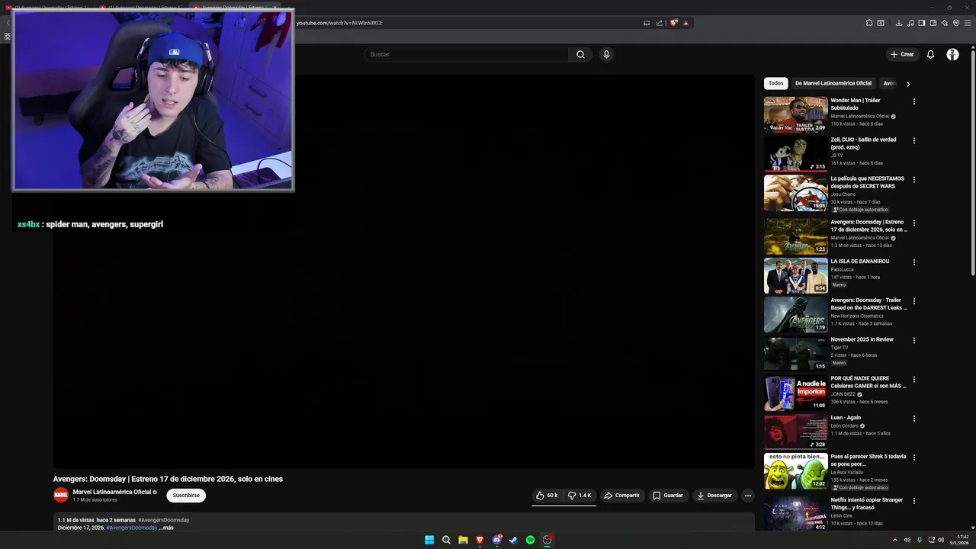Open Wonder Man Tráiler Subtitulado thumbnail
The image size is (976, 549).
[796, 114]
